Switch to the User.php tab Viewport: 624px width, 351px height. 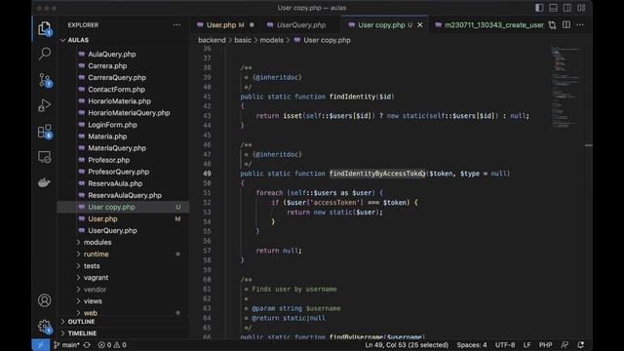click(225, 25)
